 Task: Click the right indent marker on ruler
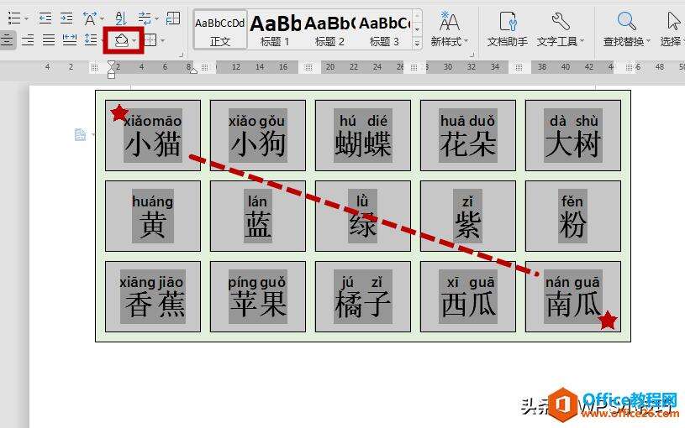193,70
